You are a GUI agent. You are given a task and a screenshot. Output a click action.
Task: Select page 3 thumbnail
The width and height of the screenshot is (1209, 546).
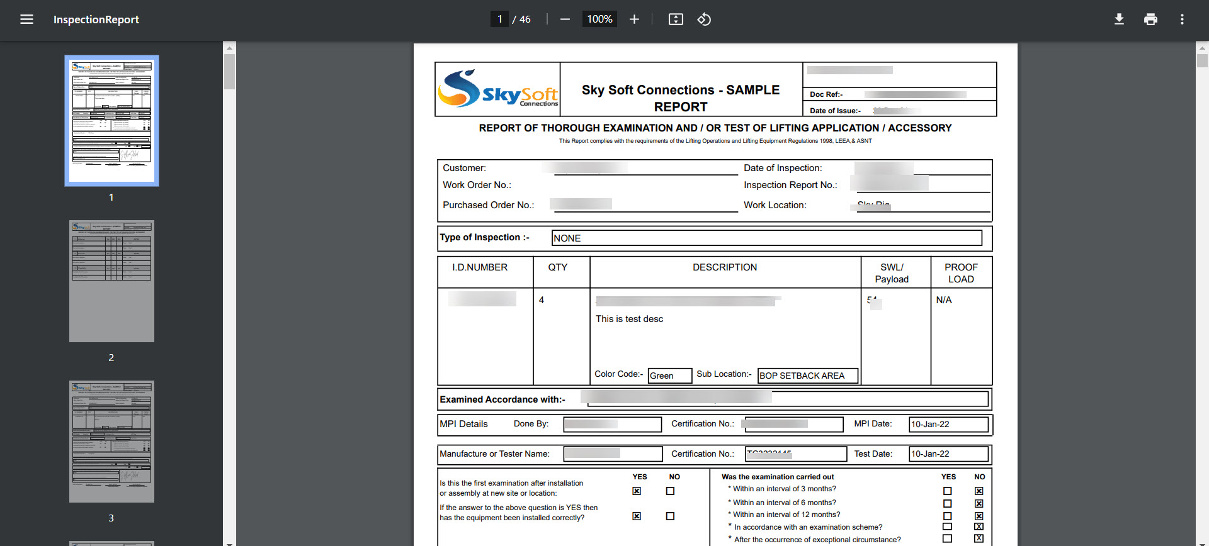tap(111, 442)
